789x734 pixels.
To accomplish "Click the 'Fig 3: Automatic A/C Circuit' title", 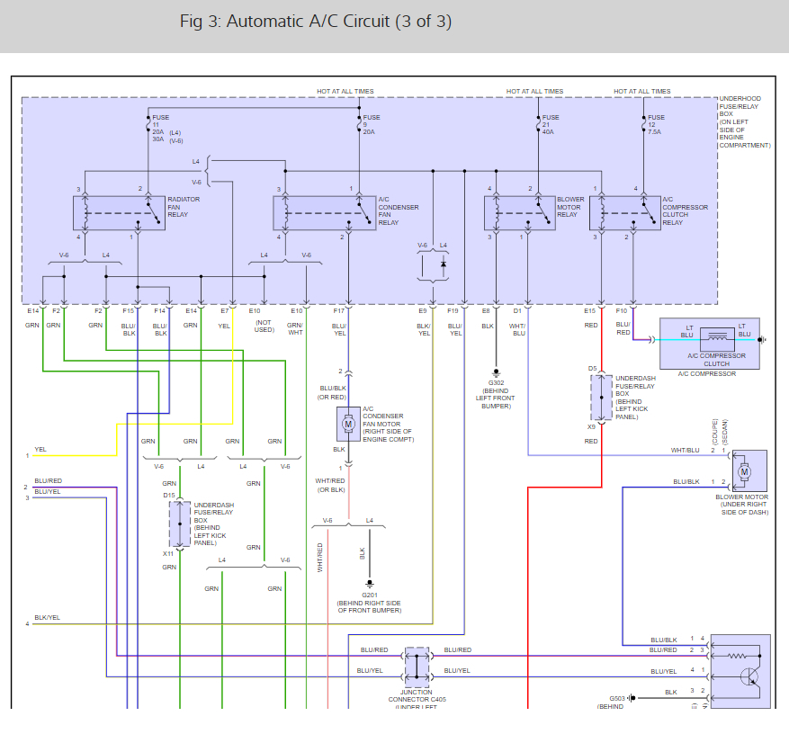I will click(316, 21).
